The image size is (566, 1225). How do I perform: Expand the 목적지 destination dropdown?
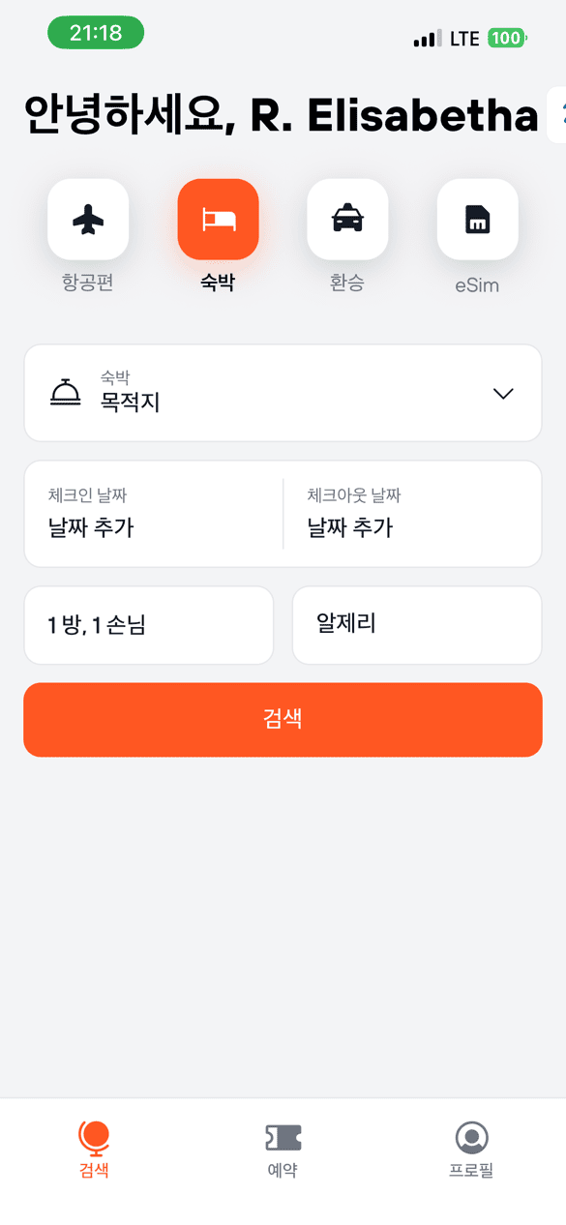[502, 393]
